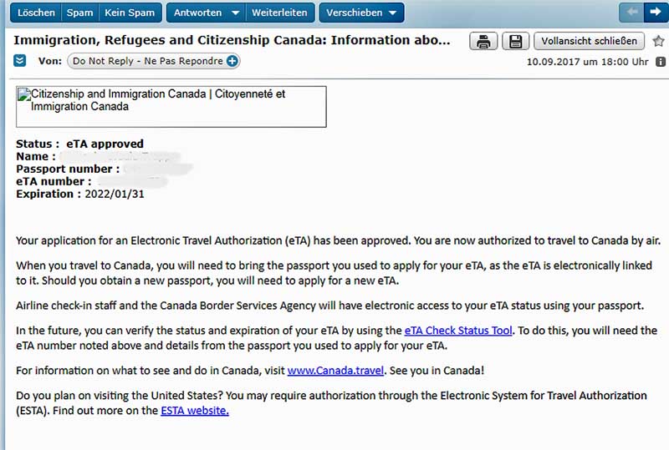Click Vollansicht schließen button
The width and height of the screenshot is (669, 450).
point(590,40)
